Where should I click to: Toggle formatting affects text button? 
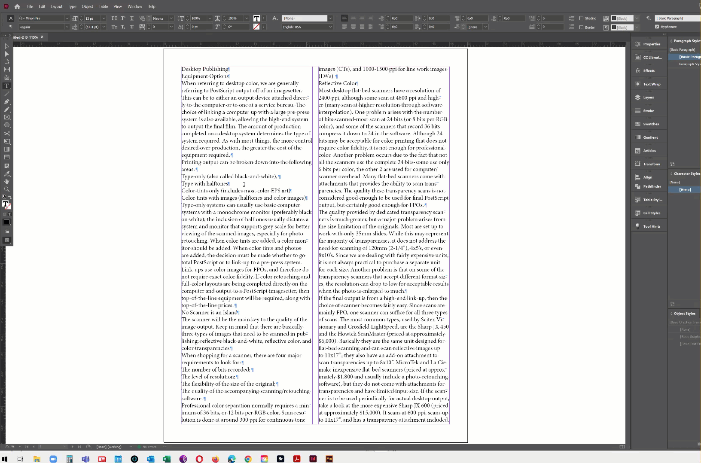pyautogui.click(x=9, y=214)
